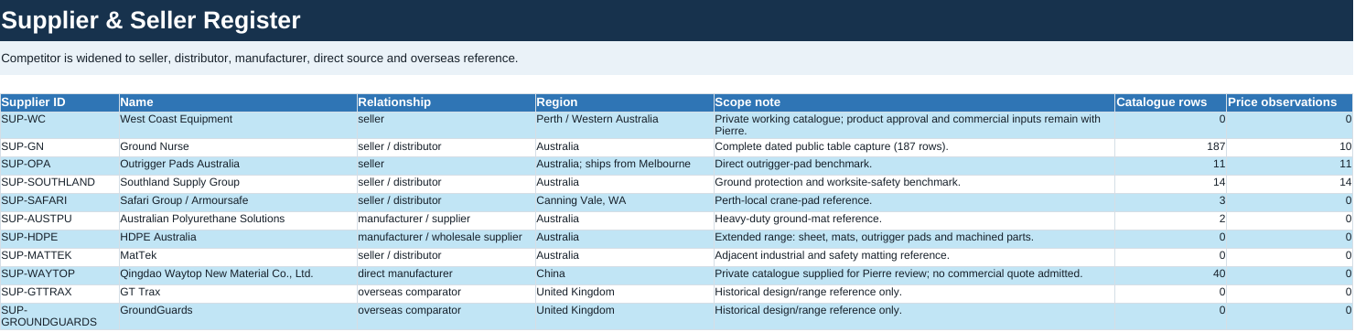Screen dimensions: 1355x332
Task: Click the direct manufacturer relationship cell
Action: pos(446,275)
